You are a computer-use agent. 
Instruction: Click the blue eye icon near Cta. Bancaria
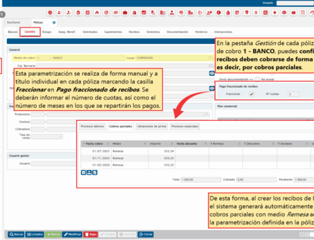tap(212, 73)
